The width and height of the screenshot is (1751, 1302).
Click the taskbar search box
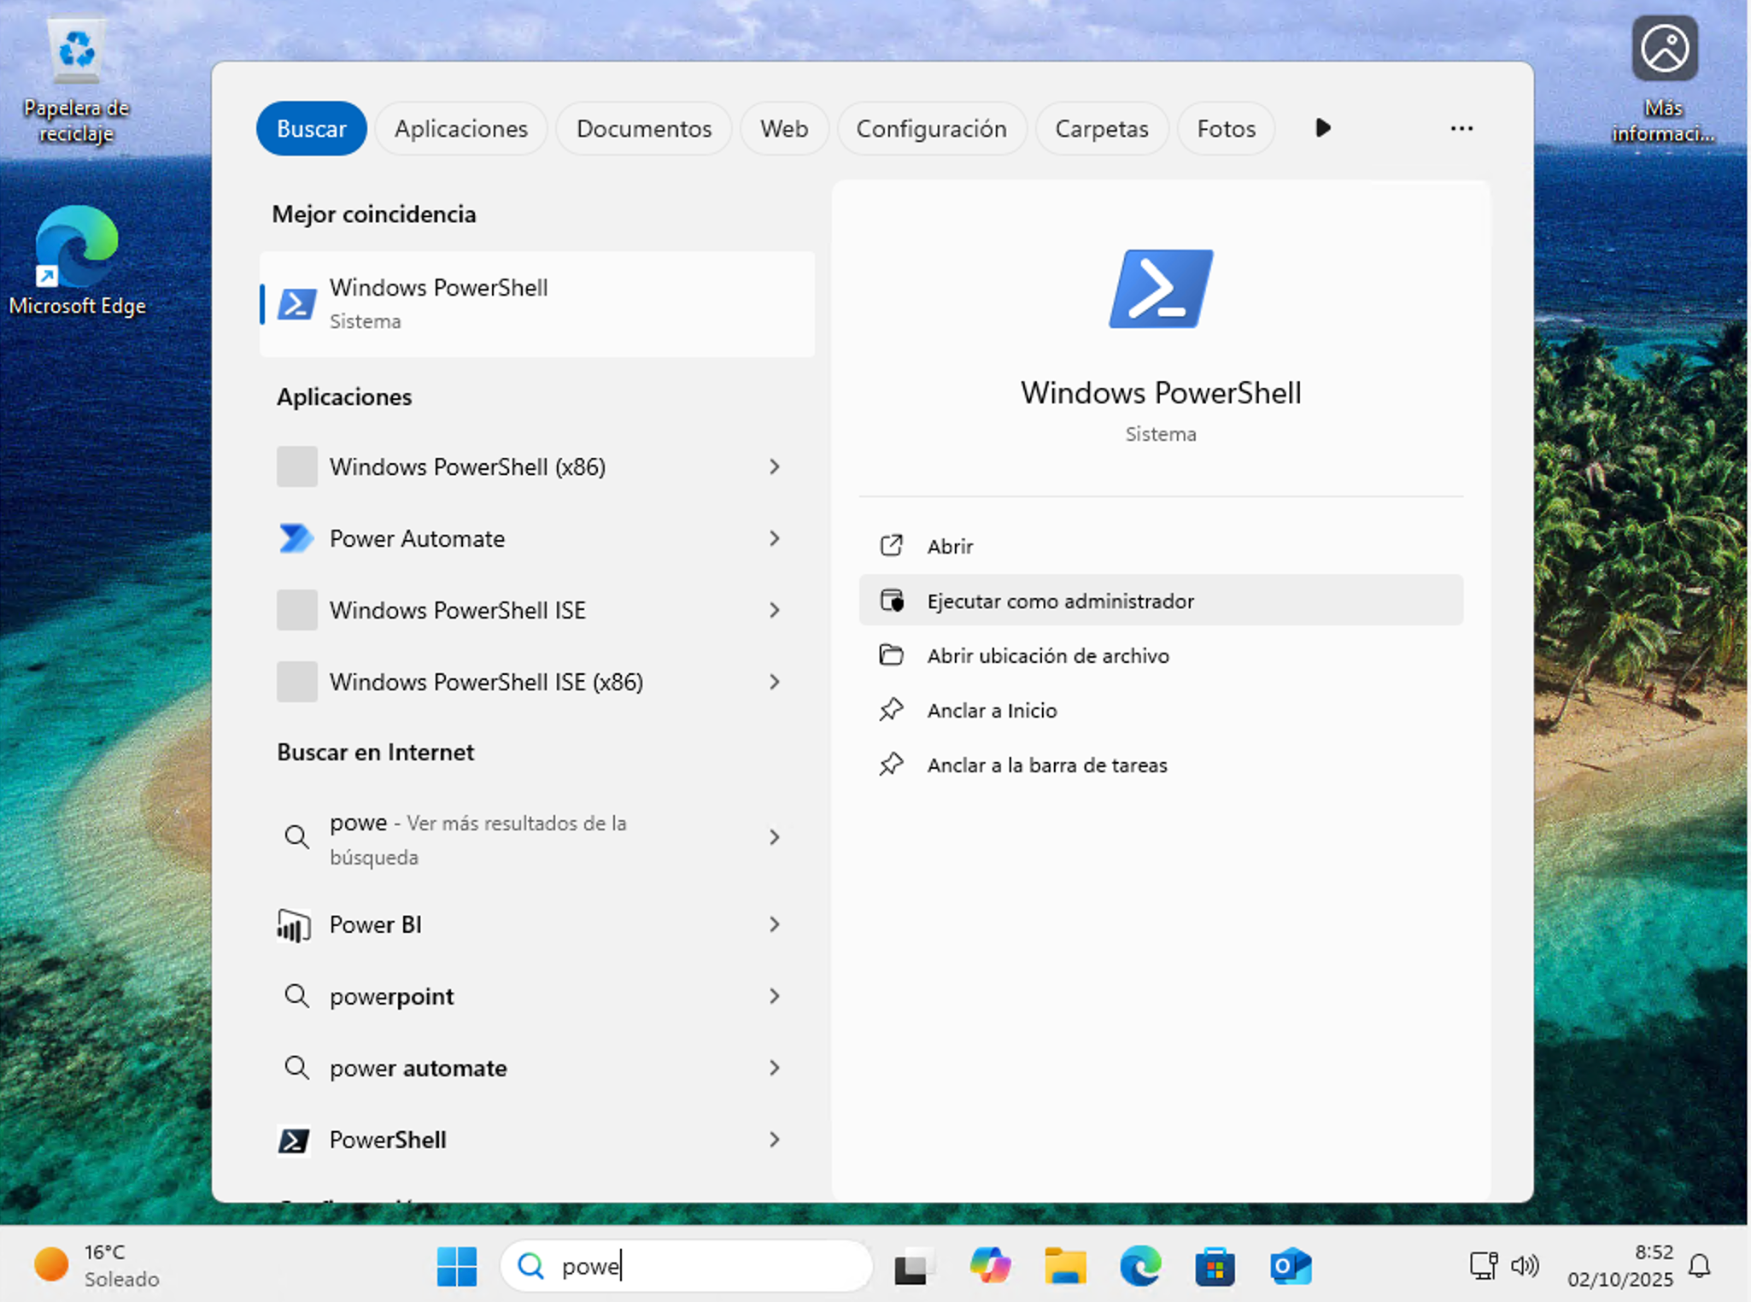(x=687, y=1265)
